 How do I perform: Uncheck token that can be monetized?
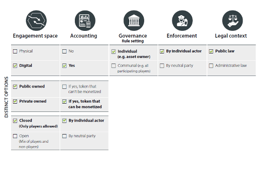[65, 102]
